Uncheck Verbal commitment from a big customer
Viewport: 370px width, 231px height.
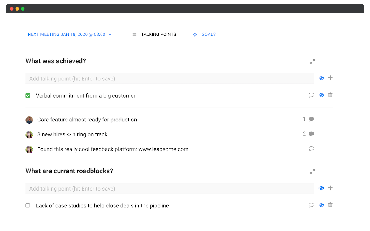(28, 96)
